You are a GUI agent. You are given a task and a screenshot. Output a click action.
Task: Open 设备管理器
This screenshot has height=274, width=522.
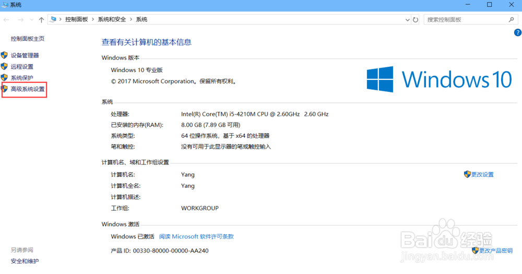tap(25, 55)
